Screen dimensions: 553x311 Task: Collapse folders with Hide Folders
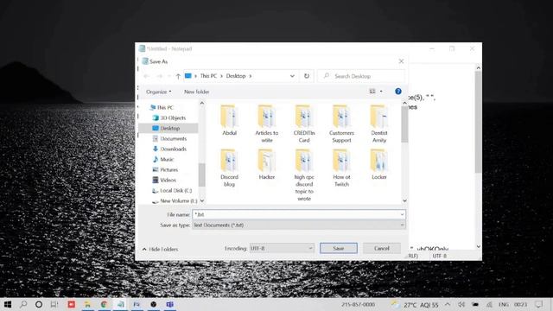click(x=160, y=250)
